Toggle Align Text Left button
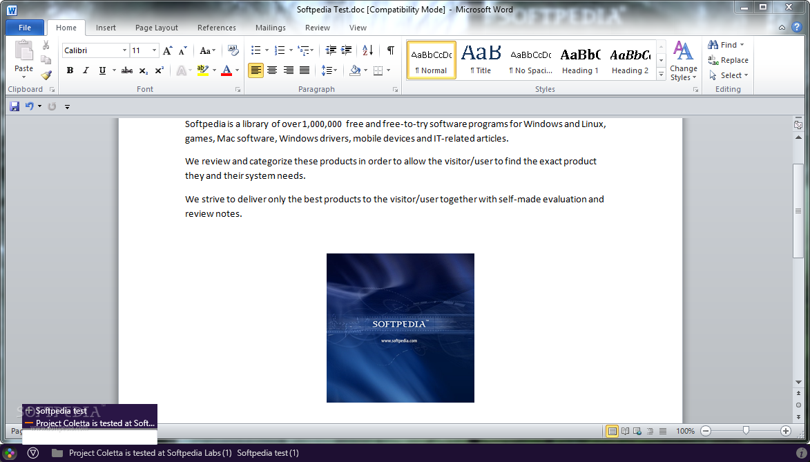The width and height of the screenshot is (810, 462). [255, 70]
